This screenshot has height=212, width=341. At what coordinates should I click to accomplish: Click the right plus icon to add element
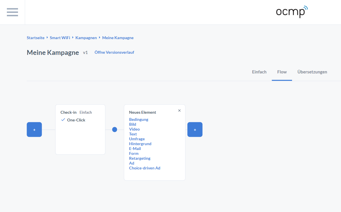coord(195,129)
